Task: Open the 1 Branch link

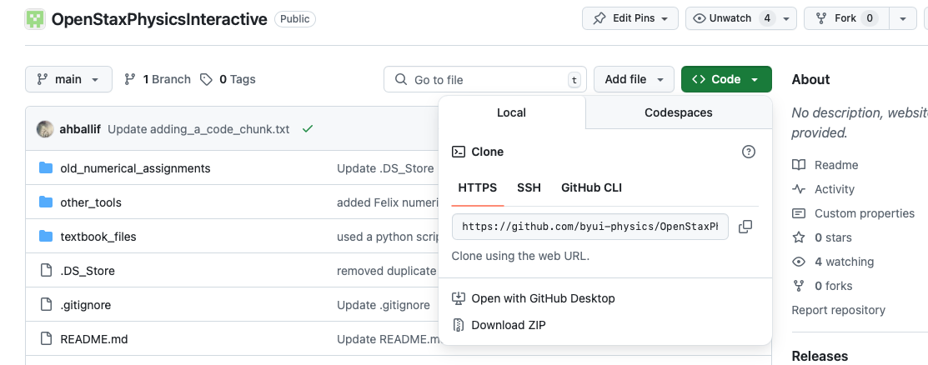Action: coord(158,79)
